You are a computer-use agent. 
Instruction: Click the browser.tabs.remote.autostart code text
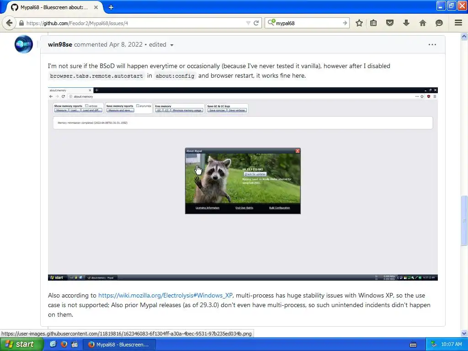[96, 76]
